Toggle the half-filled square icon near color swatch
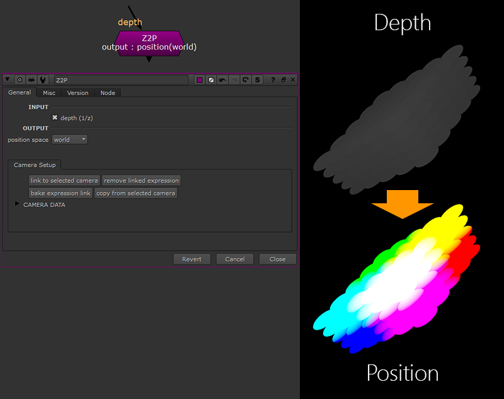 pyautogui.click(x=212, y=79)
